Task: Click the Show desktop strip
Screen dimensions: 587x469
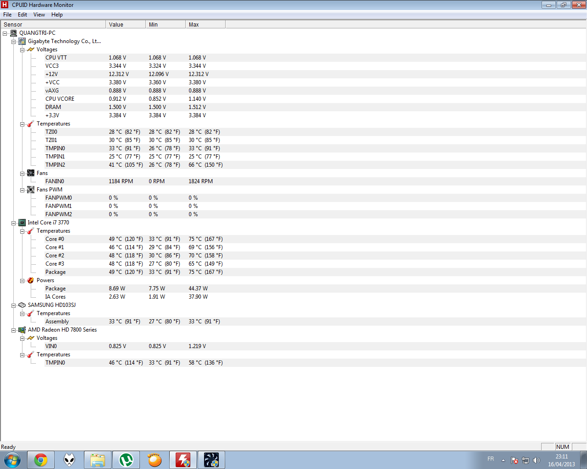Action: (583, 460)
